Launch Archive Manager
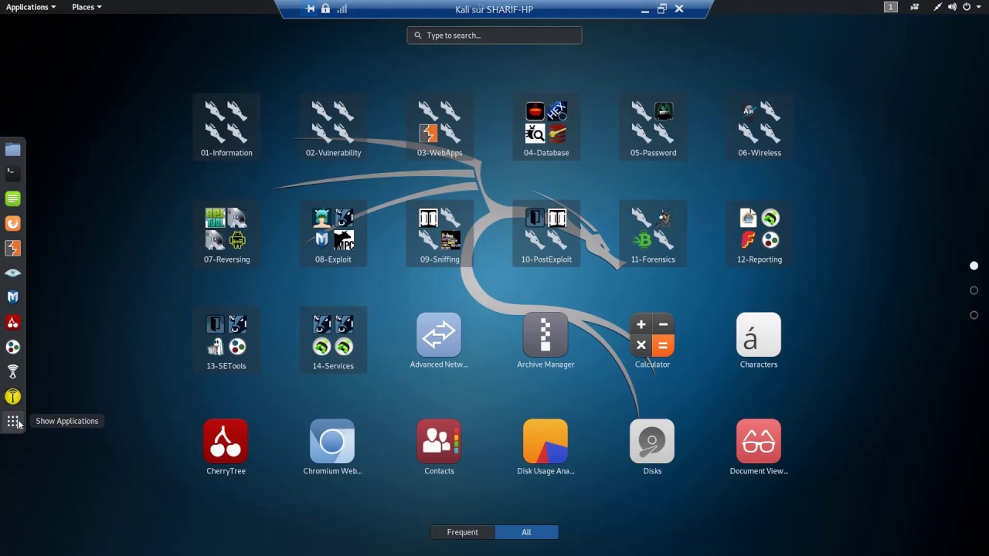Viewport: 989px width, 556px height. 545,341
